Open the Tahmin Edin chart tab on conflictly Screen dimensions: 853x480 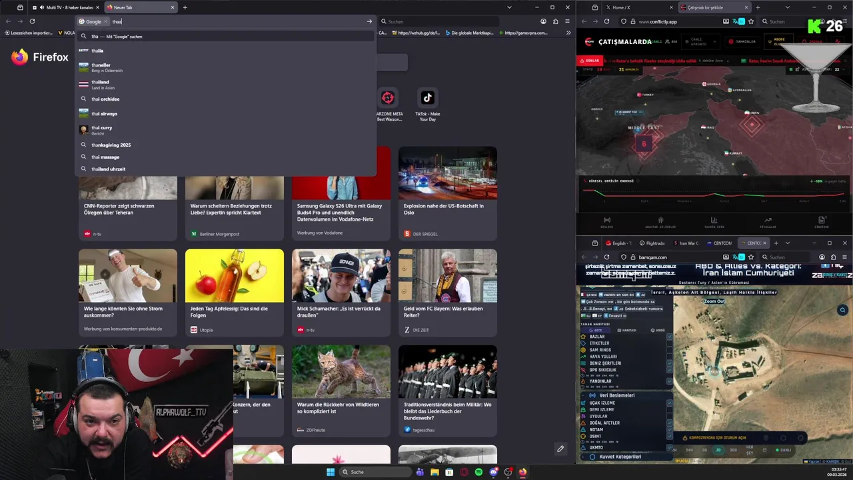[714, 222]
